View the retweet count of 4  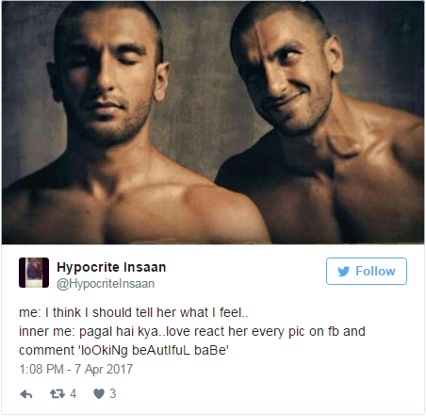[x=73, y=393]
